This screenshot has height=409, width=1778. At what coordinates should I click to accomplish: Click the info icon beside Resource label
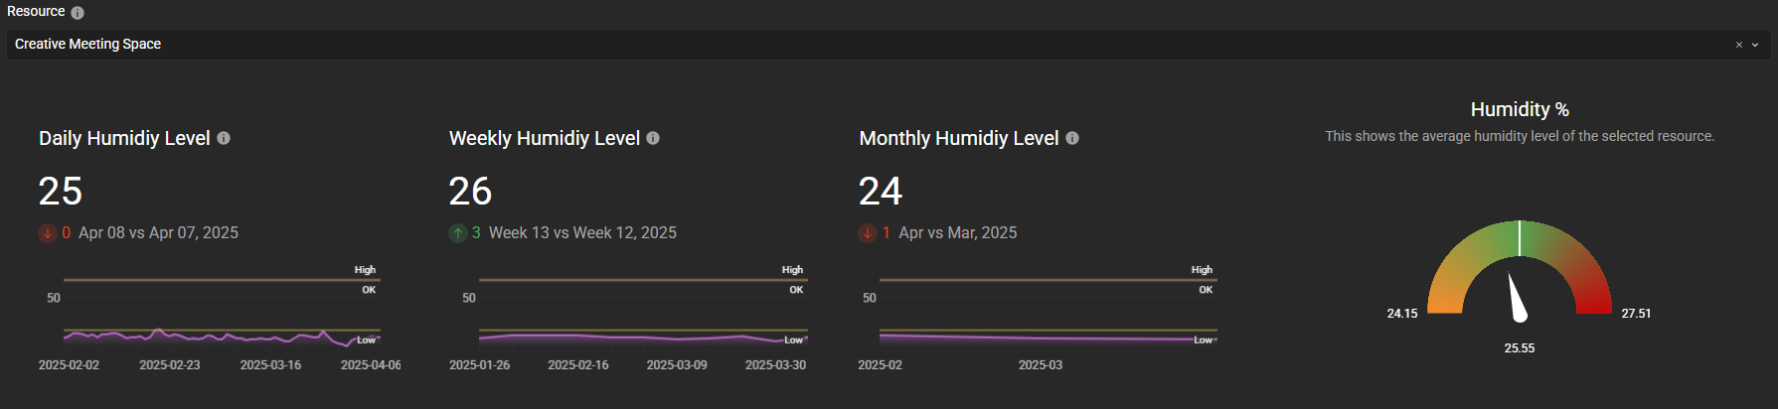78,13
